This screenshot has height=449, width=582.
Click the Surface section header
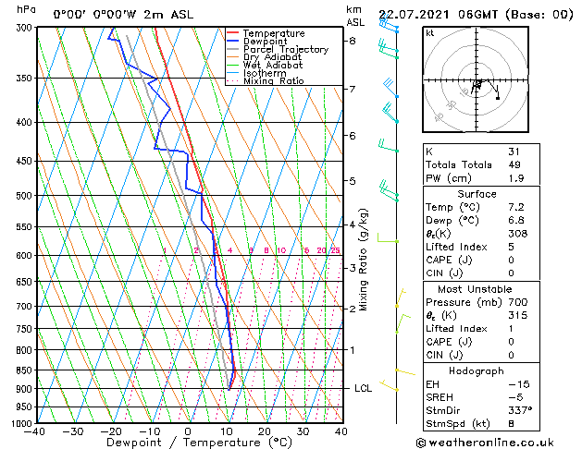click(477, 194)
